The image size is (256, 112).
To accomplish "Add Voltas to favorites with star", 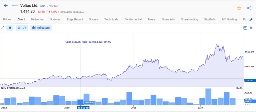I will (239, 8).
